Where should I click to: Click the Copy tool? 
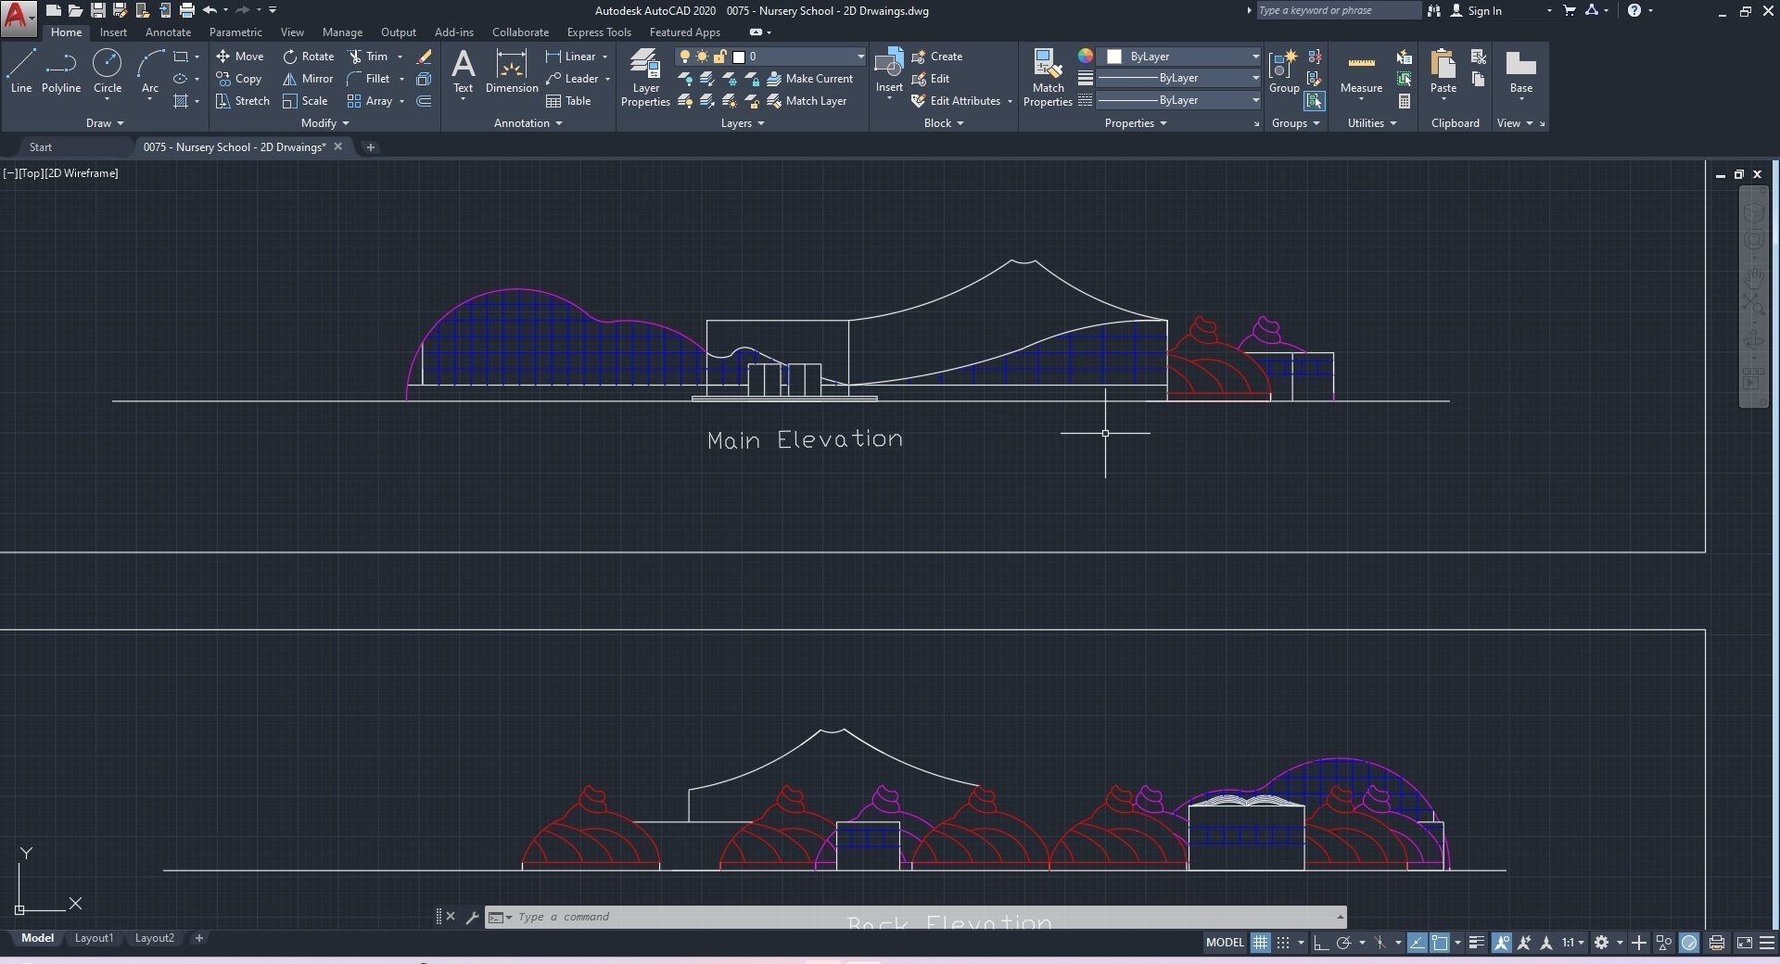(x=239, y=79)
